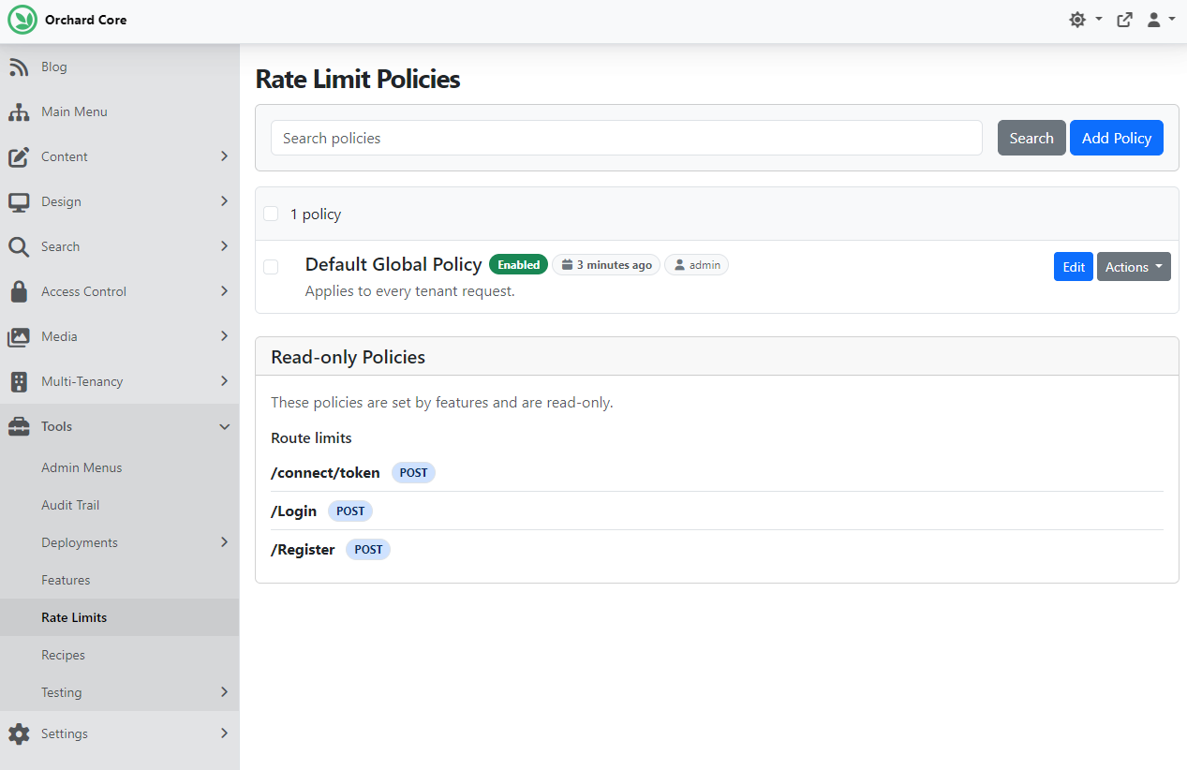Expand the Multi-Tenancy chevron
The height and width of the screenshot is (770, 1187).
coord(224,381)
